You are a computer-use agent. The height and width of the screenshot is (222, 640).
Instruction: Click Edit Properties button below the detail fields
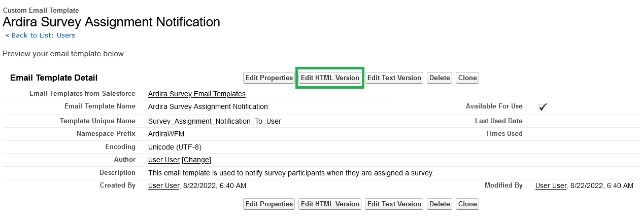click(x=269, y=204)
